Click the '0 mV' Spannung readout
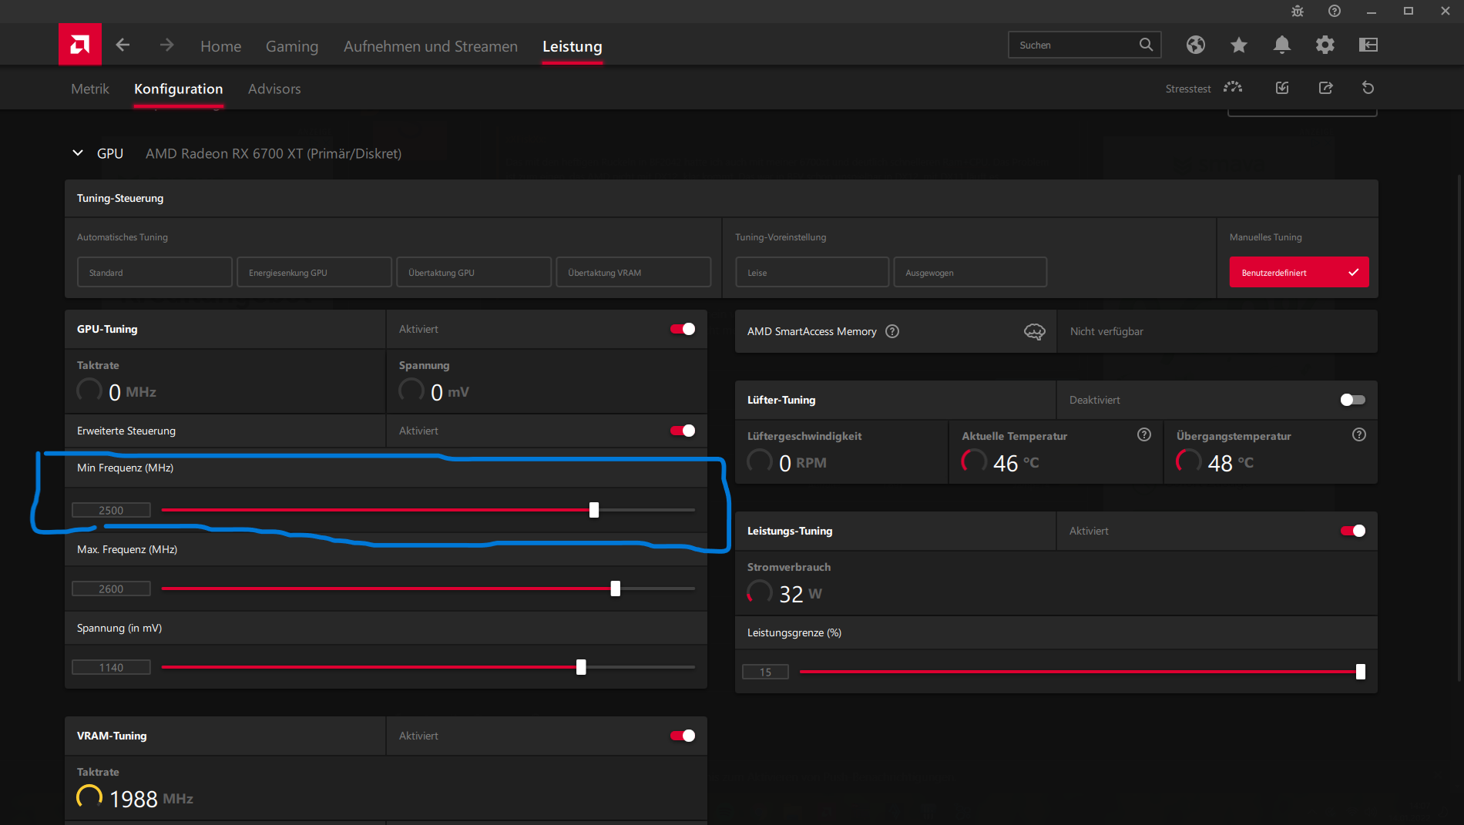The width and height of the screenshot is (1464, 825). (x=450, y=392)
